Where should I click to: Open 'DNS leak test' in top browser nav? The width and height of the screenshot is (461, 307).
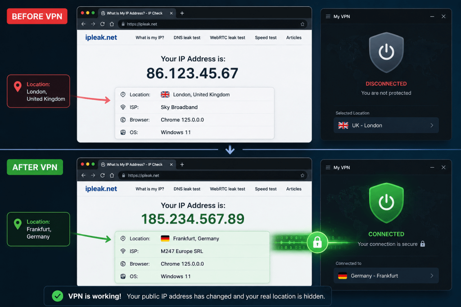(187, 38)
